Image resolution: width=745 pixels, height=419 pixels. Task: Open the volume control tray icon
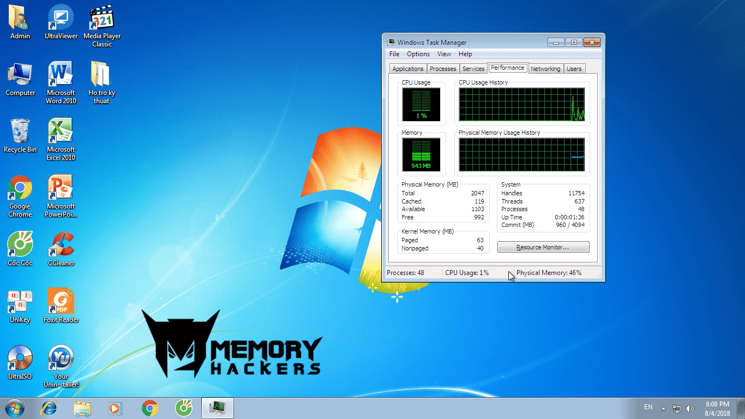(x=690, y=409)
